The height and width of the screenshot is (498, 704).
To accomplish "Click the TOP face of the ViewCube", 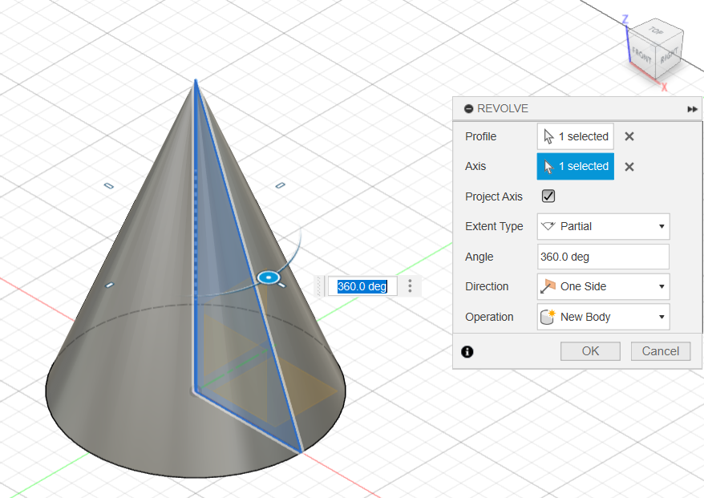I will 656,31.
